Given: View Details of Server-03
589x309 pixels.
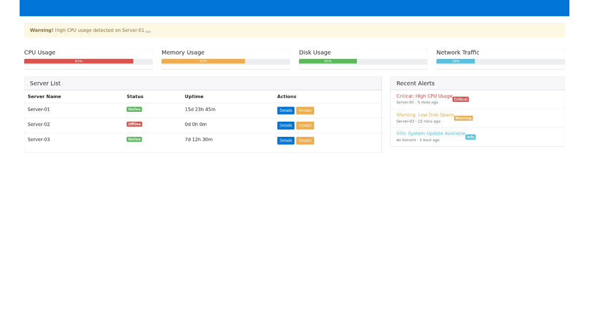Looking at the screenshot, I should coord(286,141).
